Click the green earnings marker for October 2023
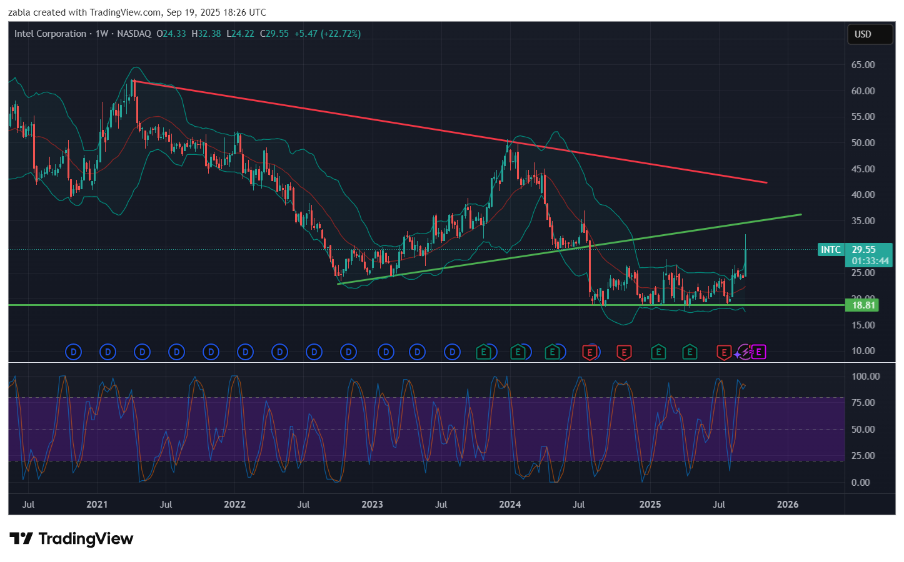The image size is (904, 562). tap(483, 352)
